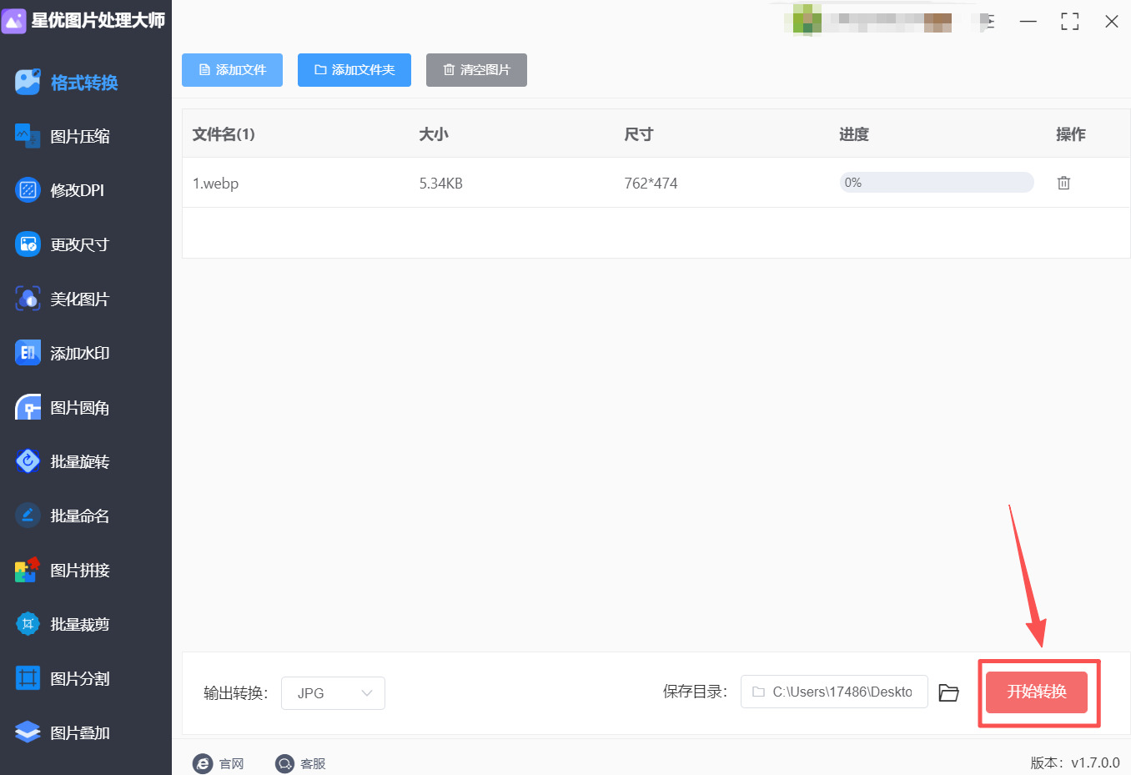Screen dimensions: 1131x775
Task: Click the save directory path field
Action: tap(834, 692)
